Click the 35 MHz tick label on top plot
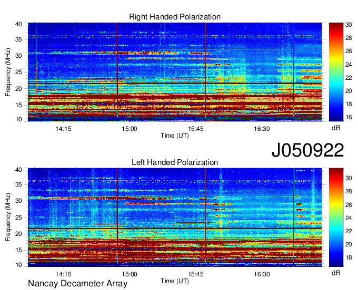This screenshot has height=290, width=358. 18,39
